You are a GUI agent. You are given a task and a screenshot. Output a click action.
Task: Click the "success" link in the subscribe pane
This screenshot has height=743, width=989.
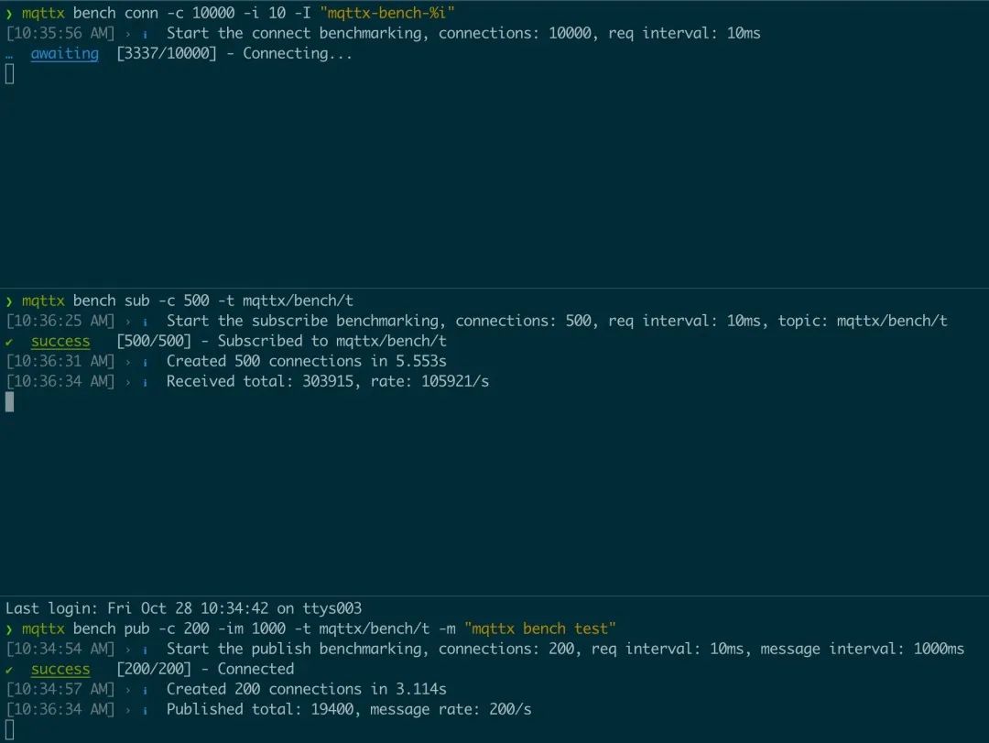tap(60, 341)
